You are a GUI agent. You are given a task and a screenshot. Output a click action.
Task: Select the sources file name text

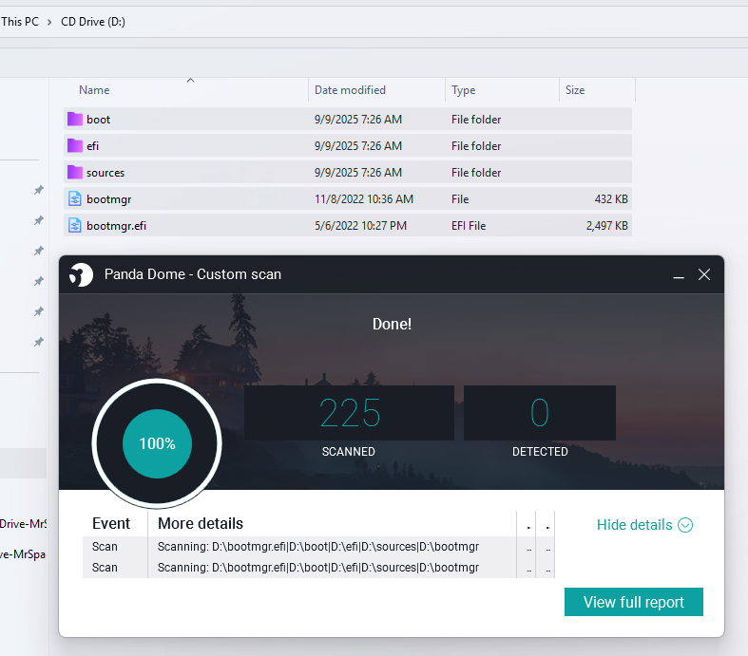(x=105, y=173)
